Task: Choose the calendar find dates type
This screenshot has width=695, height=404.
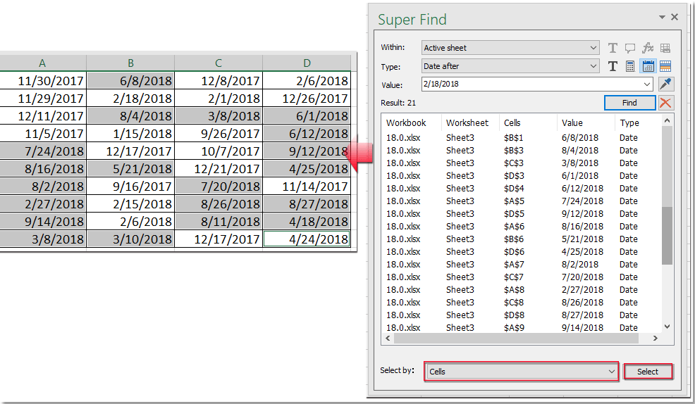Action: (x=648, y=66)
